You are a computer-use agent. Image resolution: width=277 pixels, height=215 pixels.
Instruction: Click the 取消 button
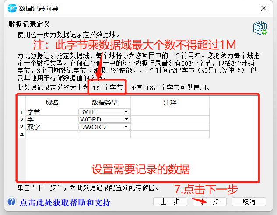(x=249, y=201)
